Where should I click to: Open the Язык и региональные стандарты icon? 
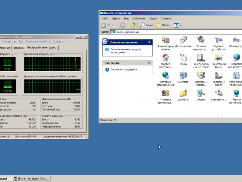(237, 93)
